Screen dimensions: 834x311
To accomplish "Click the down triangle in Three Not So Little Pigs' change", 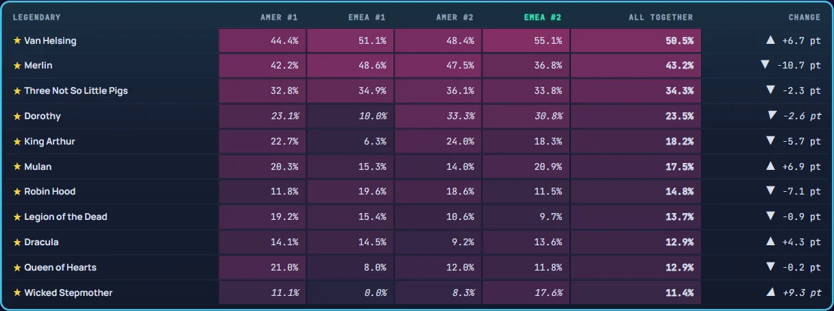I will 770,90.
